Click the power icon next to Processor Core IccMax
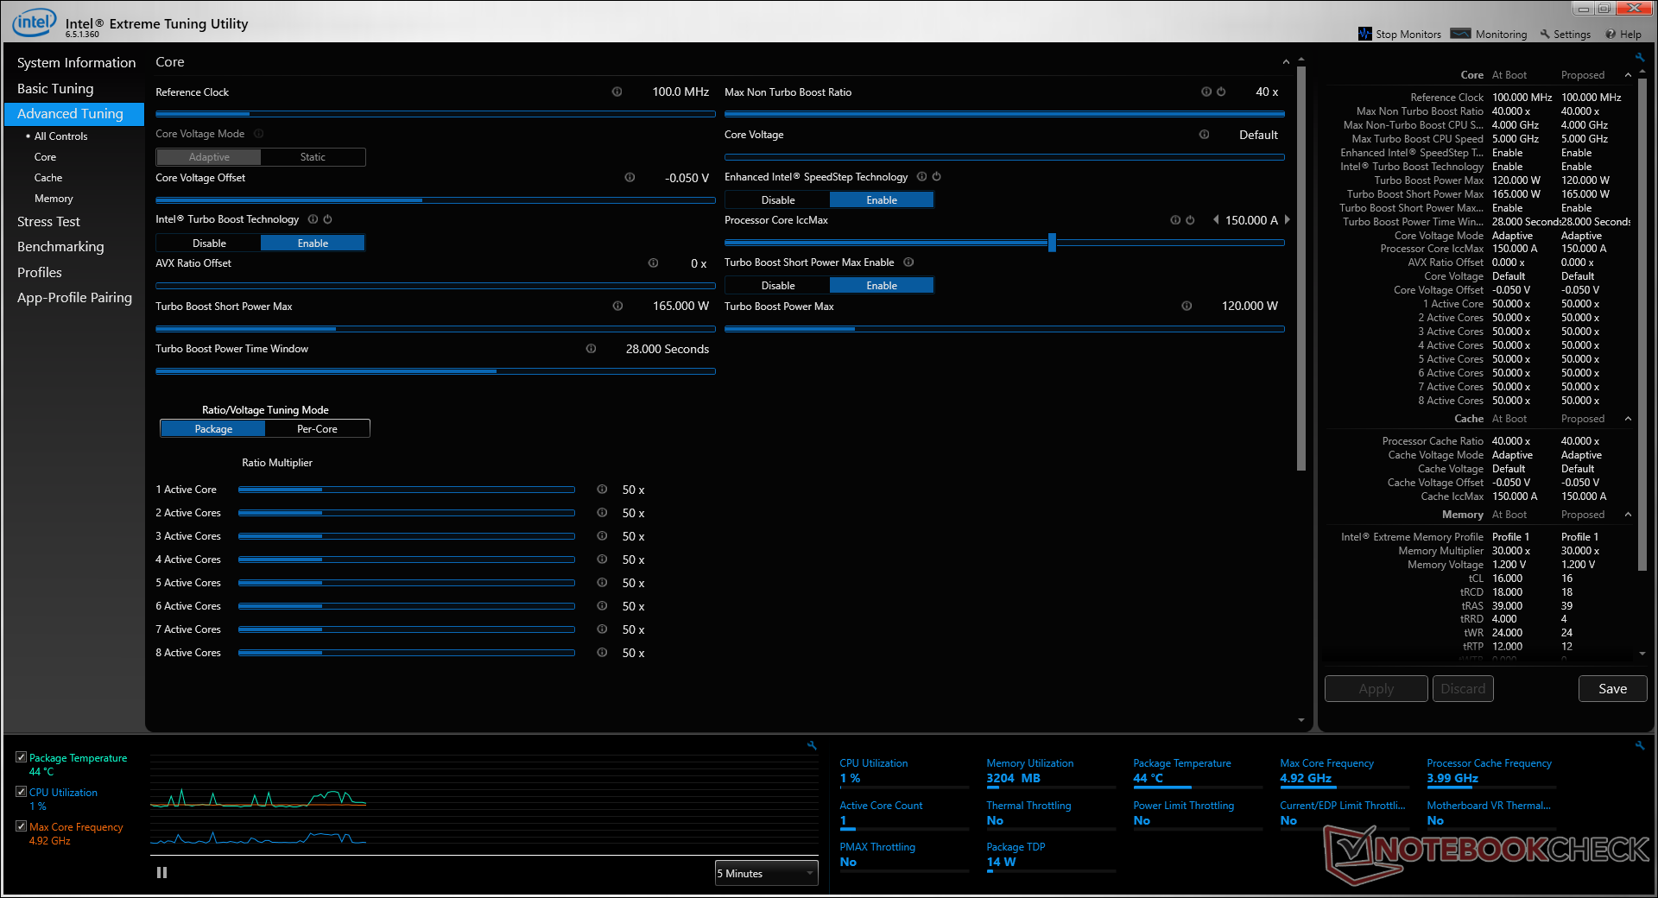Screen dimensions: 1658x898 (x=1190, y=220)
